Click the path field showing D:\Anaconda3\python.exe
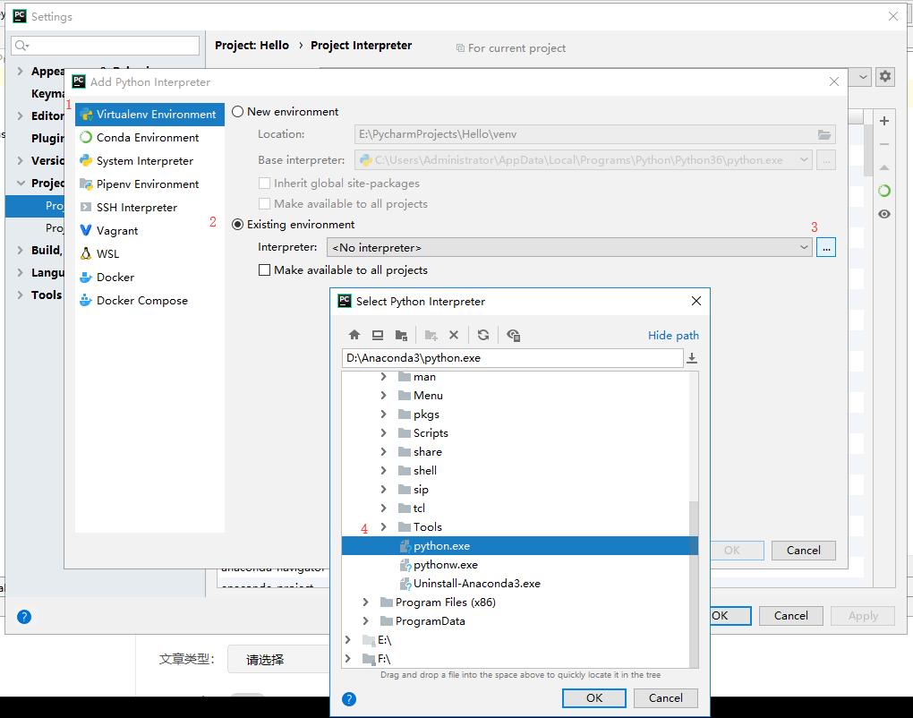The width and height of the screenshot is (913, 718). pyautogui.click(x=512, y=358)
